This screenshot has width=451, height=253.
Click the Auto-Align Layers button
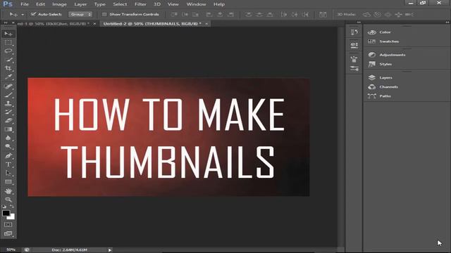323,14
